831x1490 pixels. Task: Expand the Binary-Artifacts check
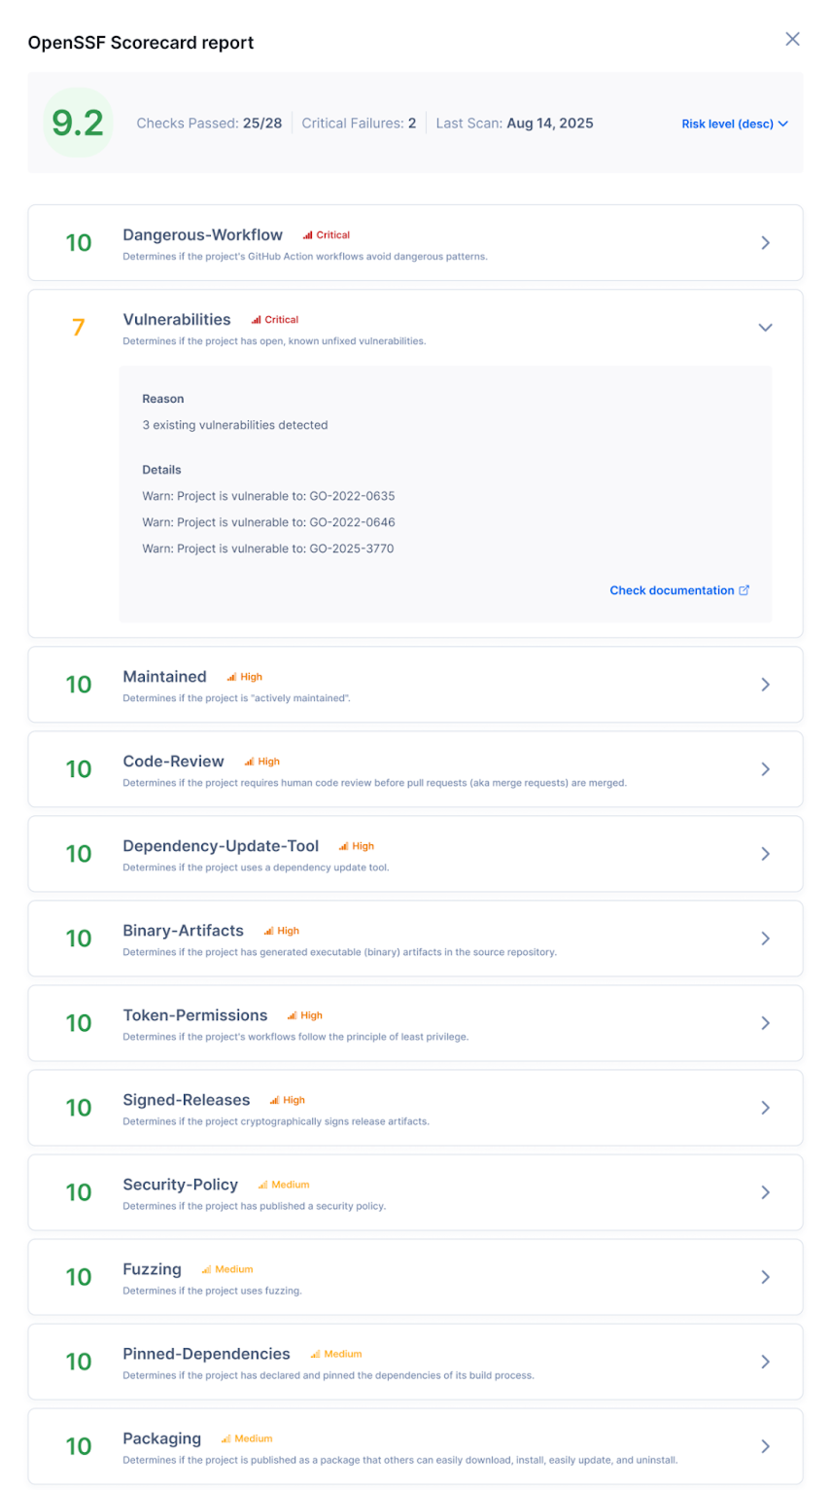(x=765, y=939)
